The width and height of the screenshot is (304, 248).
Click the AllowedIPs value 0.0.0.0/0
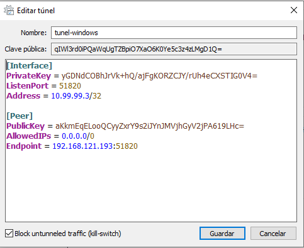pos(78,136)
